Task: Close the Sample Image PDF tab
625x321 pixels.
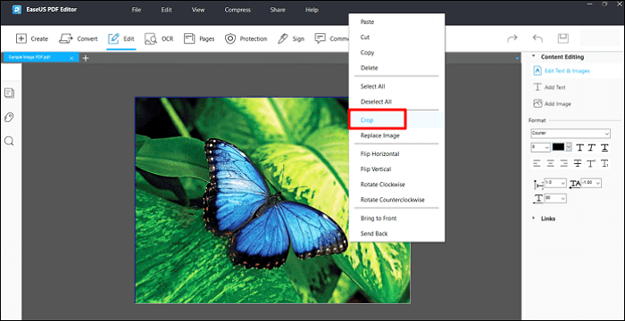Action: click(x=71, y=58)
